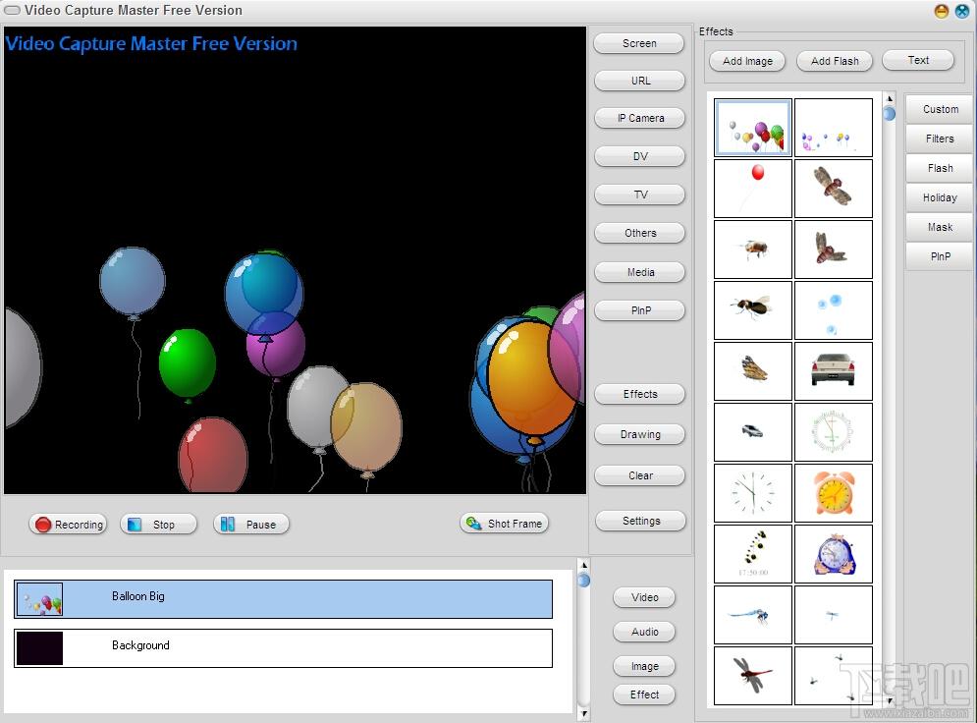Pick the green analog clock effect
The image size is (977, 723).
point(834,432)
